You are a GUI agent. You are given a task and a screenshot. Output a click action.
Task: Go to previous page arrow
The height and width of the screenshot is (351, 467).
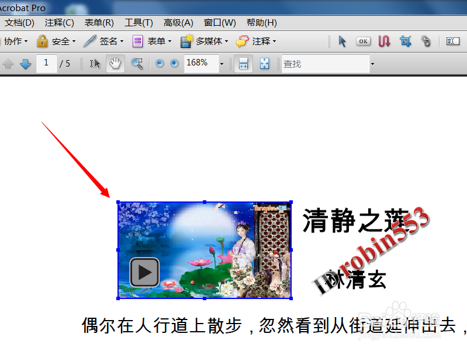pyautogui.click(x=8, y=64)
